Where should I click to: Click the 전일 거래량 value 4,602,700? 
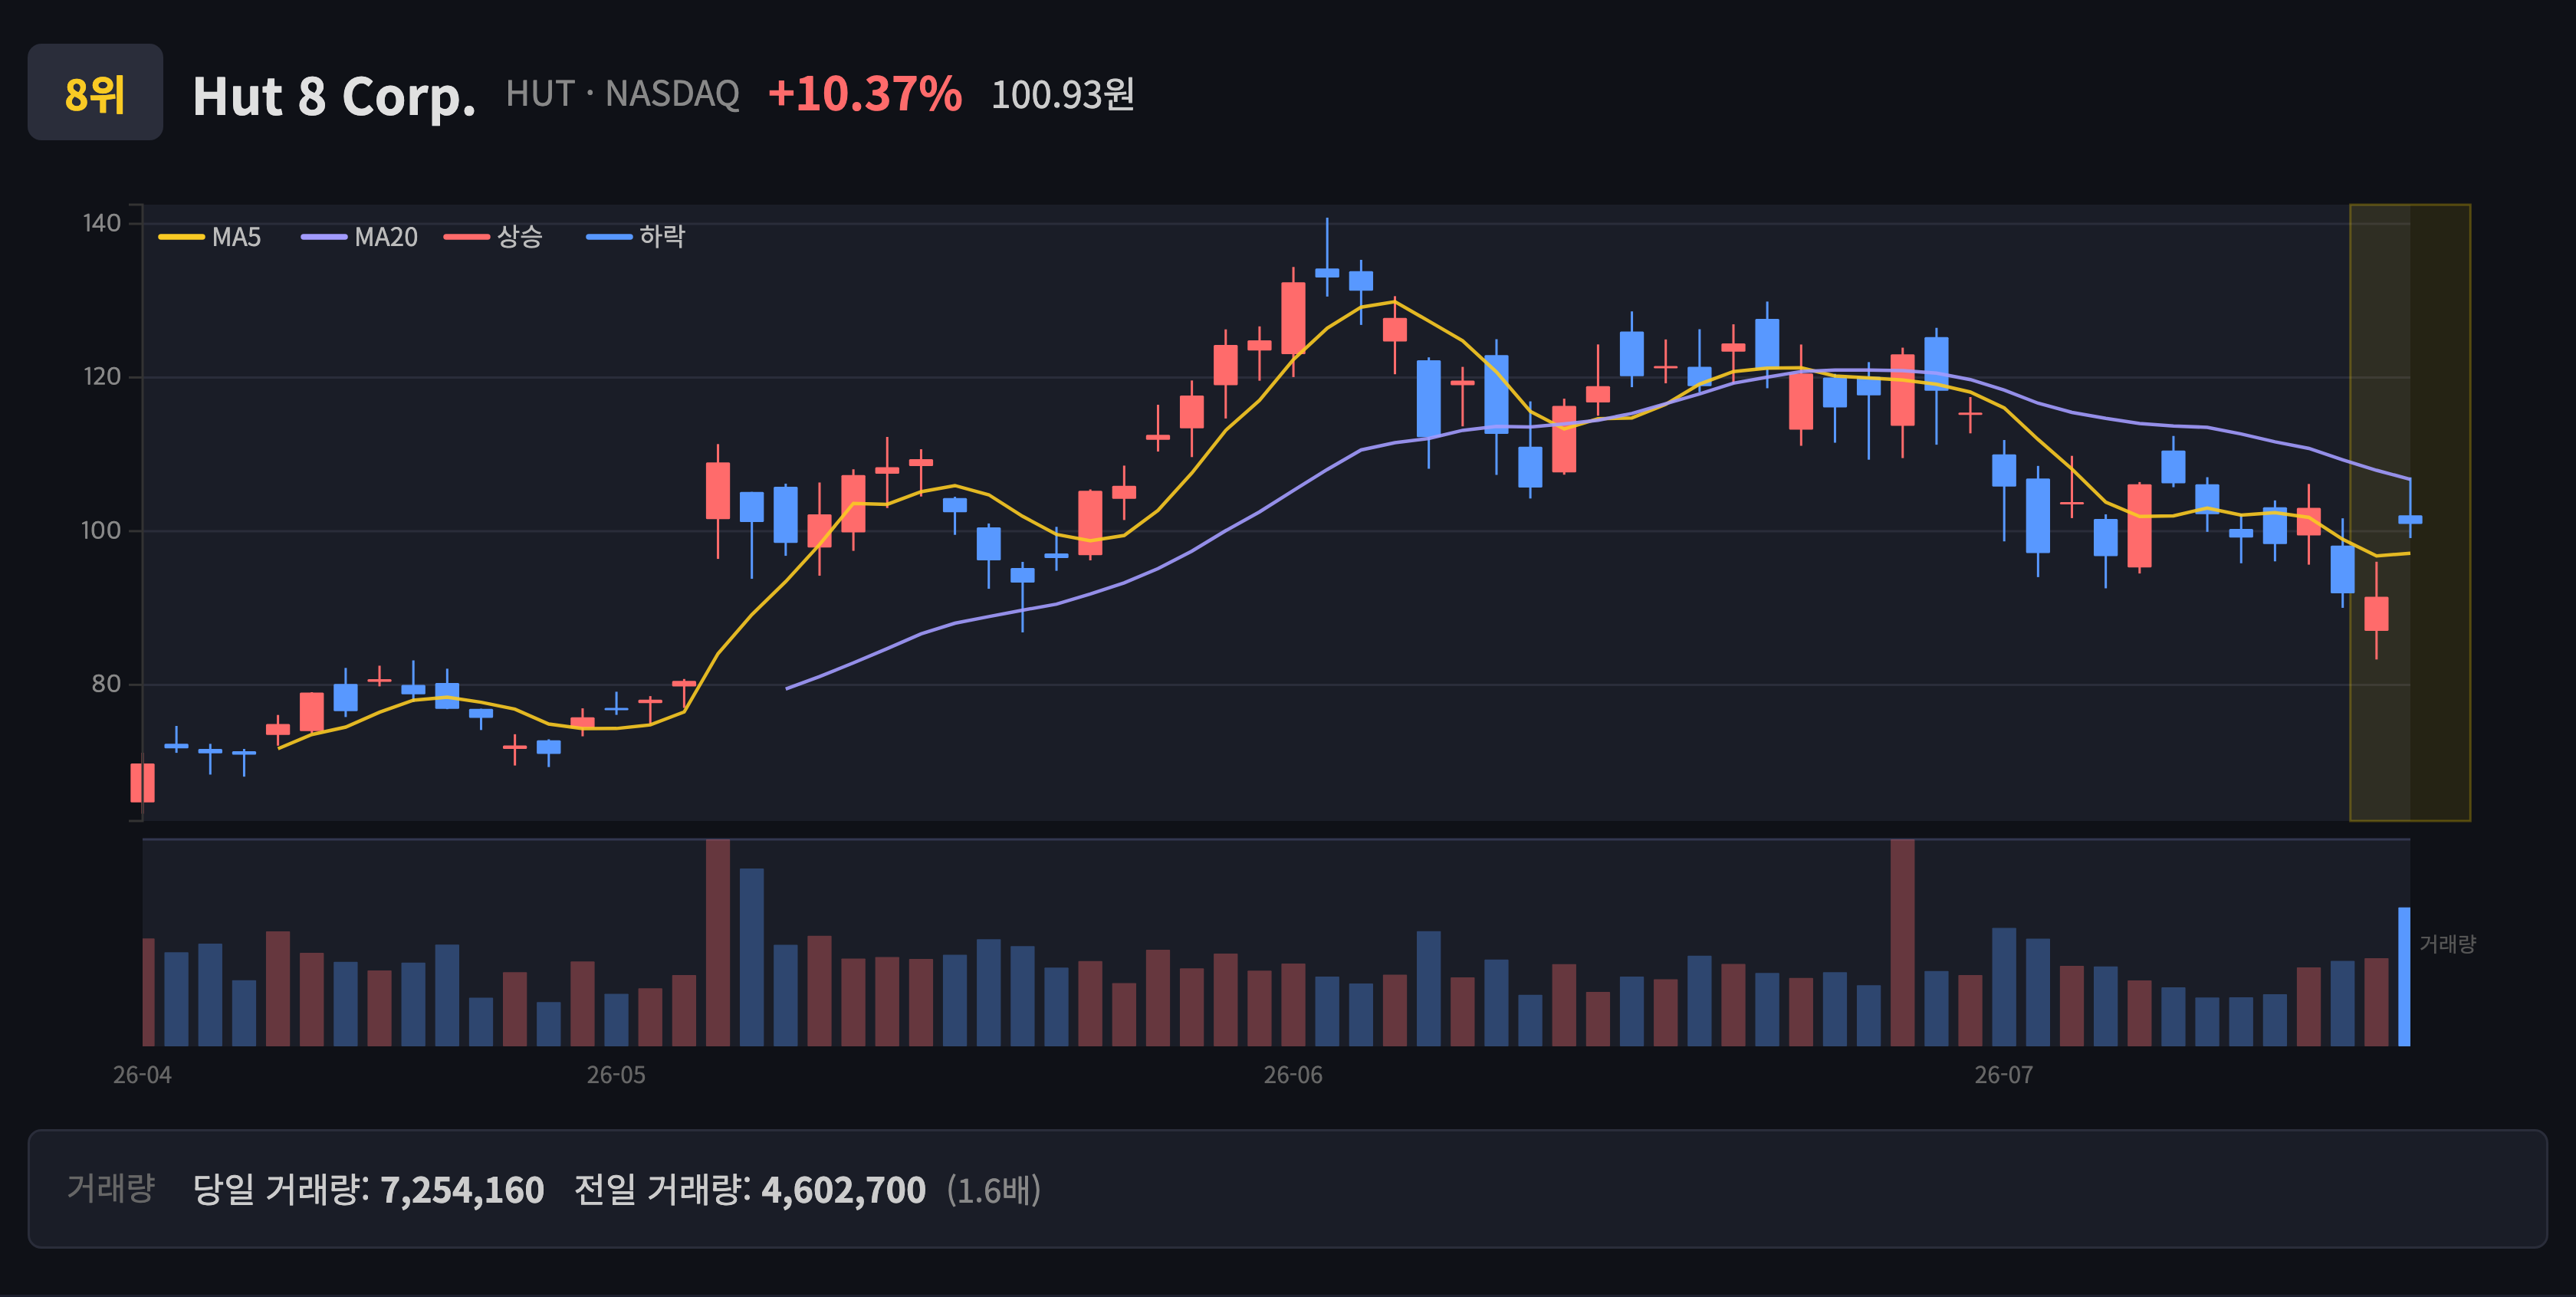pyautogui.click(x=844, y=1190)
